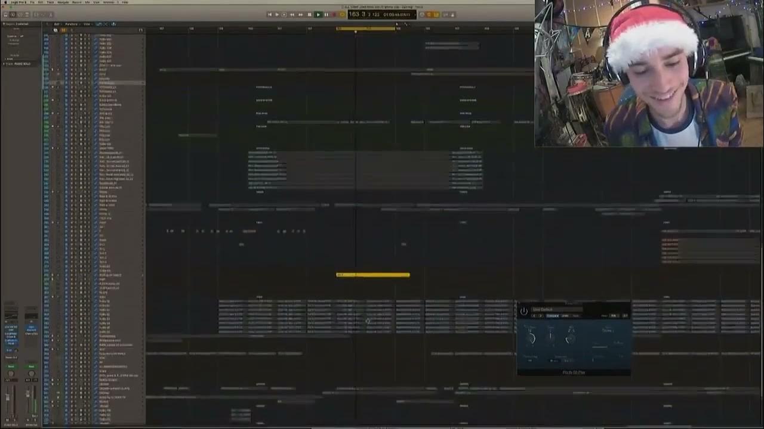This screenshot has width=764, height=429.
Task: Toggle the yellow Count-in button in control bar
Action: (x=436, y=14)
